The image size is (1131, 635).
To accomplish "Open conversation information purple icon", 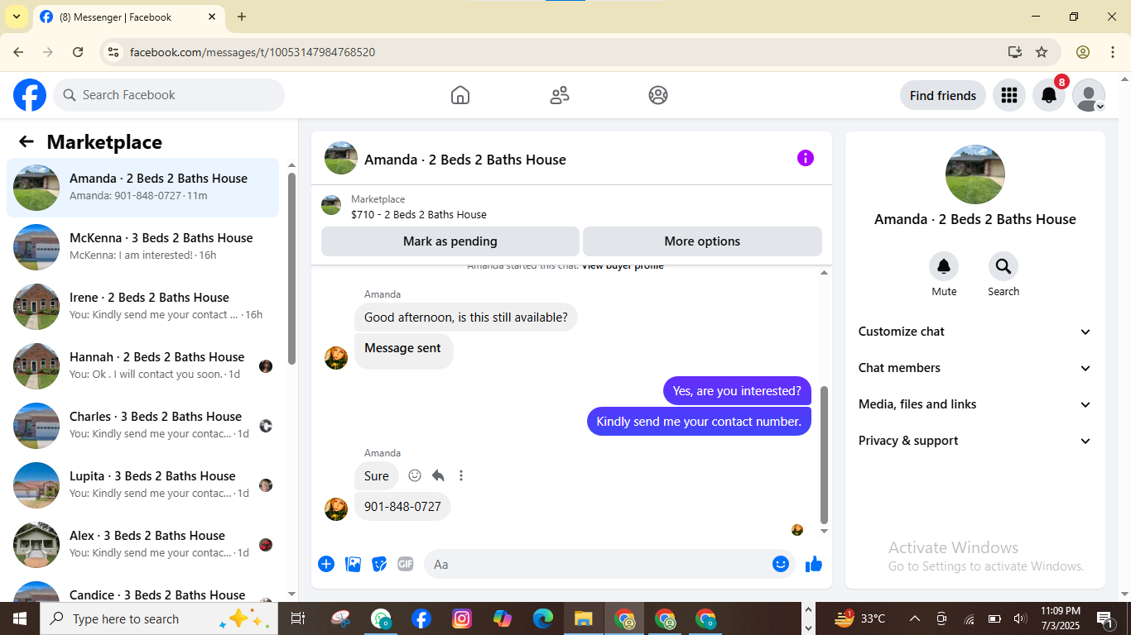I will coord(806,158).
